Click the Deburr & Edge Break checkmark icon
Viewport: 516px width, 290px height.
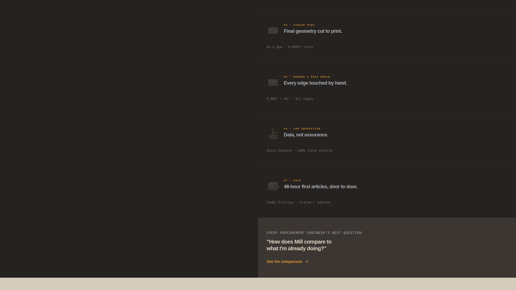273,82
